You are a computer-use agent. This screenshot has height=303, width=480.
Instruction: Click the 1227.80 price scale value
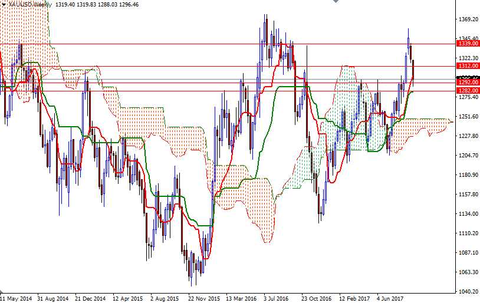pyautogui.click(x=468, y=136)
